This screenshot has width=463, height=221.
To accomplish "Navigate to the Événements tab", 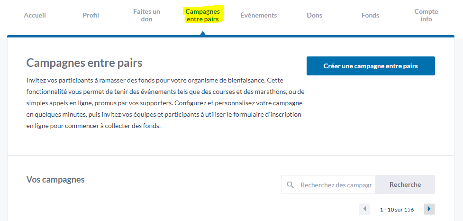I will pos(258,15).
